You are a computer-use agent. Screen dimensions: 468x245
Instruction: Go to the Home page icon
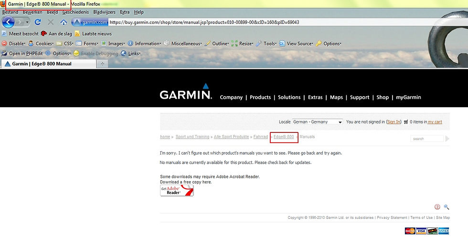(63, 22)
